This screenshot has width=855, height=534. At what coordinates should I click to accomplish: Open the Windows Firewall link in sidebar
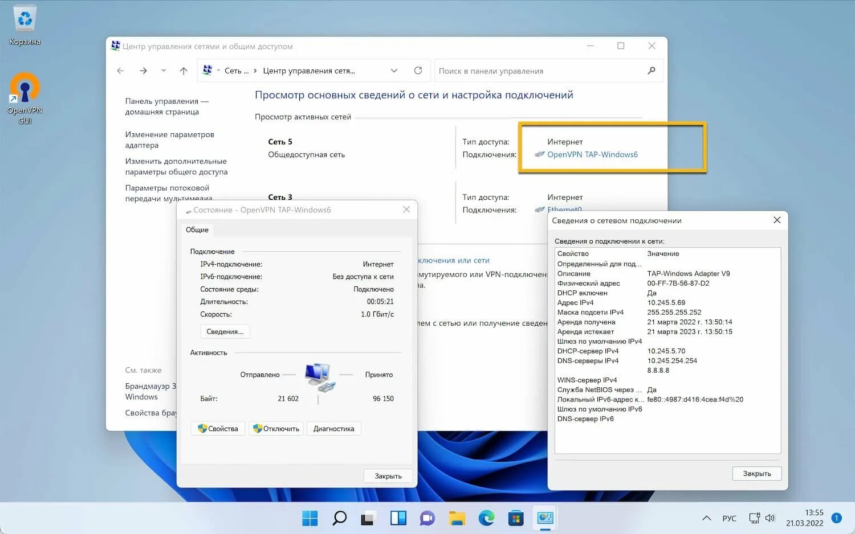(150, 391)
